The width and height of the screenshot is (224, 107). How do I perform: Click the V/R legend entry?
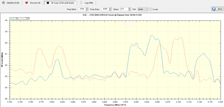coord(25,18)
